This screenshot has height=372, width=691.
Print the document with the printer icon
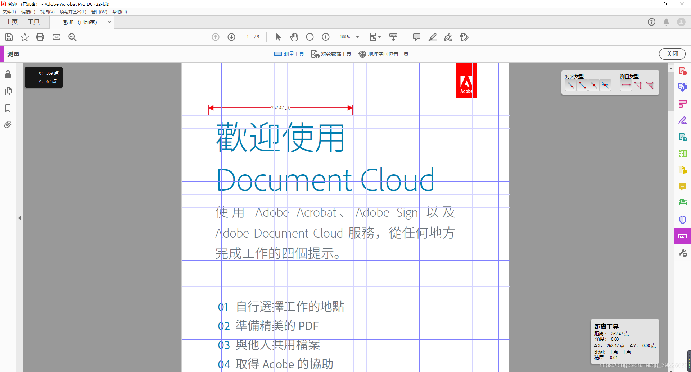40,37
